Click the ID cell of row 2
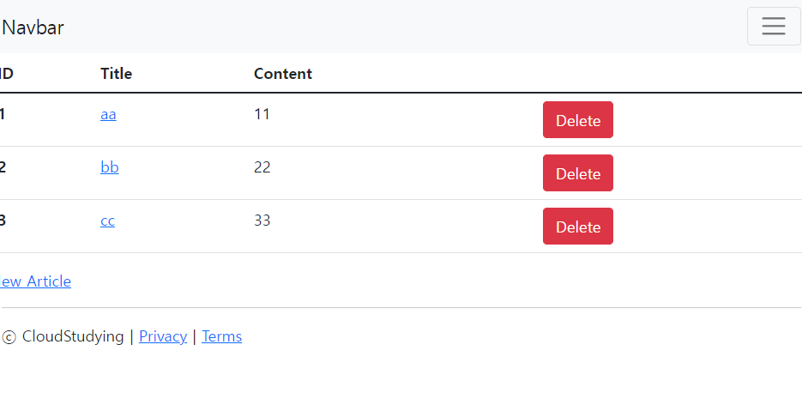 point(3,167)
